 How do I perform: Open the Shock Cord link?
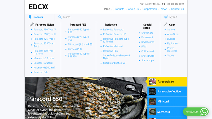coord(147,33)
